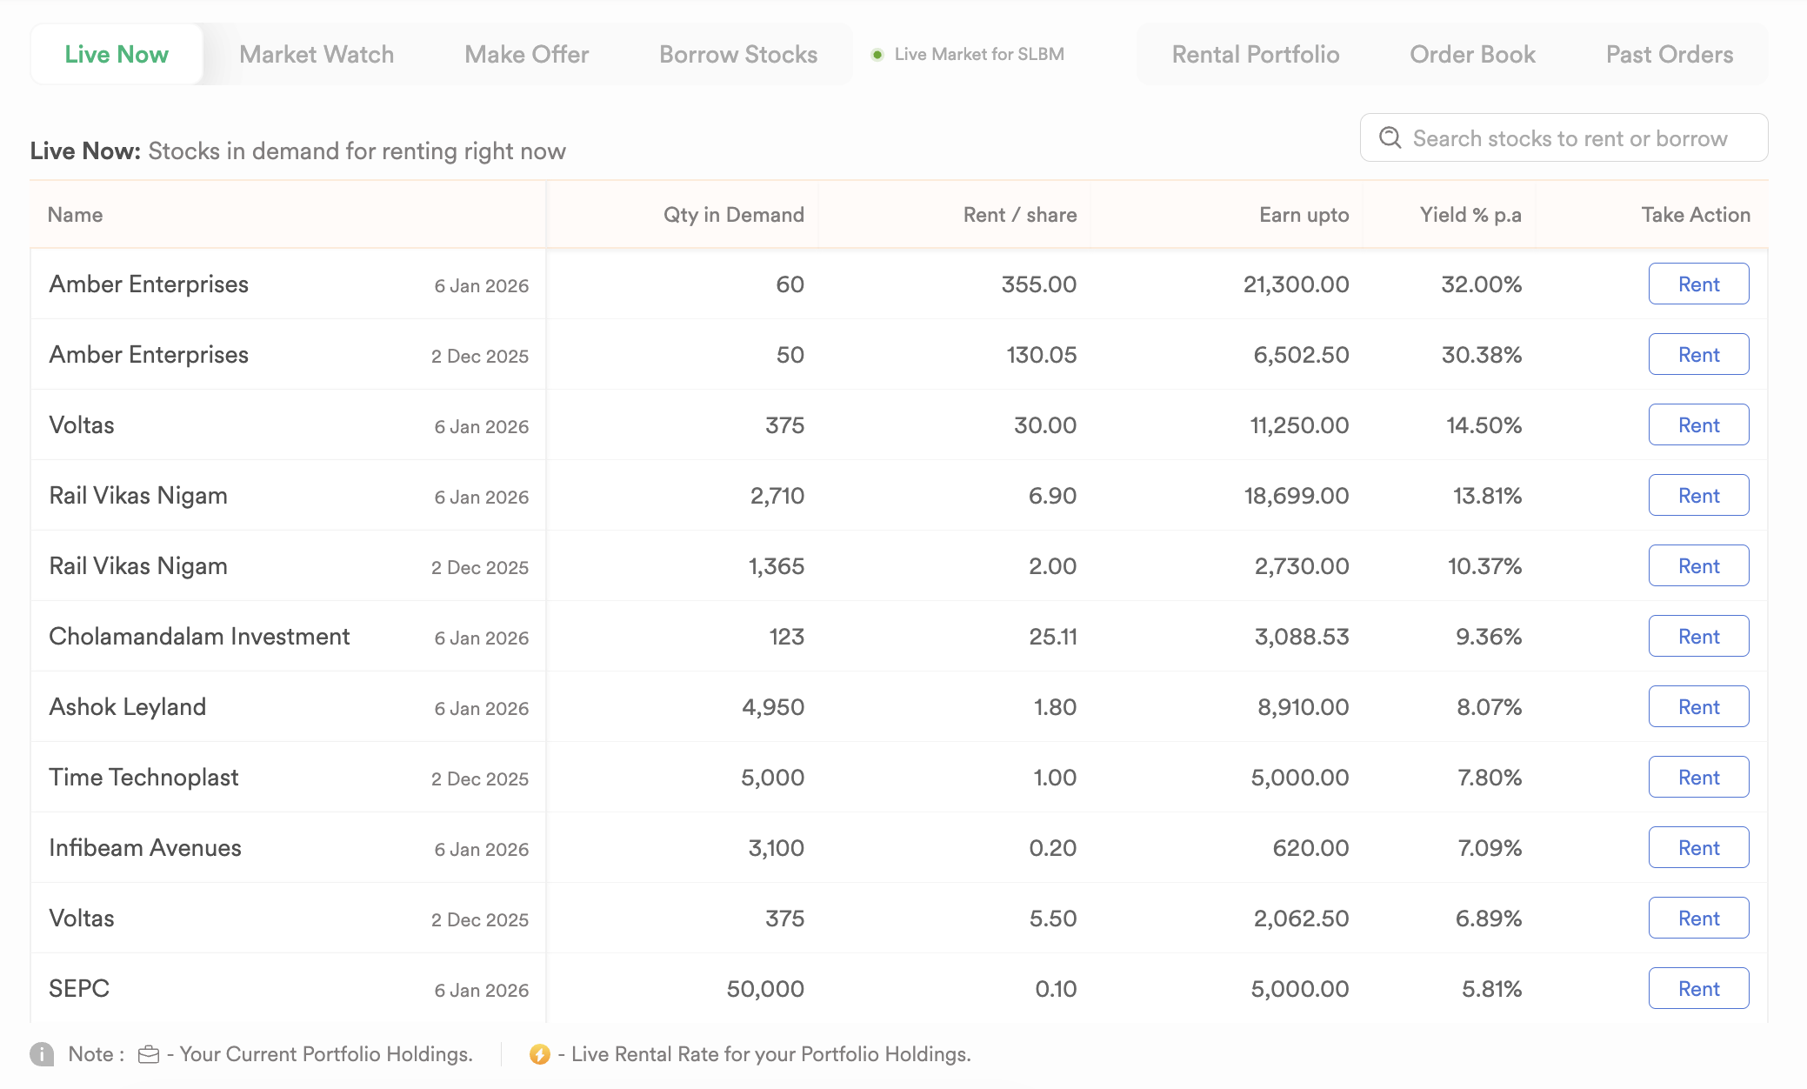The height and width of the screenshot is (1089, 1807).
Task: Open the Rental Portfolio tab
Action: (1255, 55)
